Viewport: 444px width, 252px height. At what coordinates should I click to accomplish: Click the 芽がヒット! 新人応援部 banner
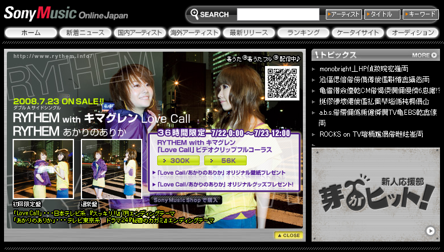(x=376, y=195)
